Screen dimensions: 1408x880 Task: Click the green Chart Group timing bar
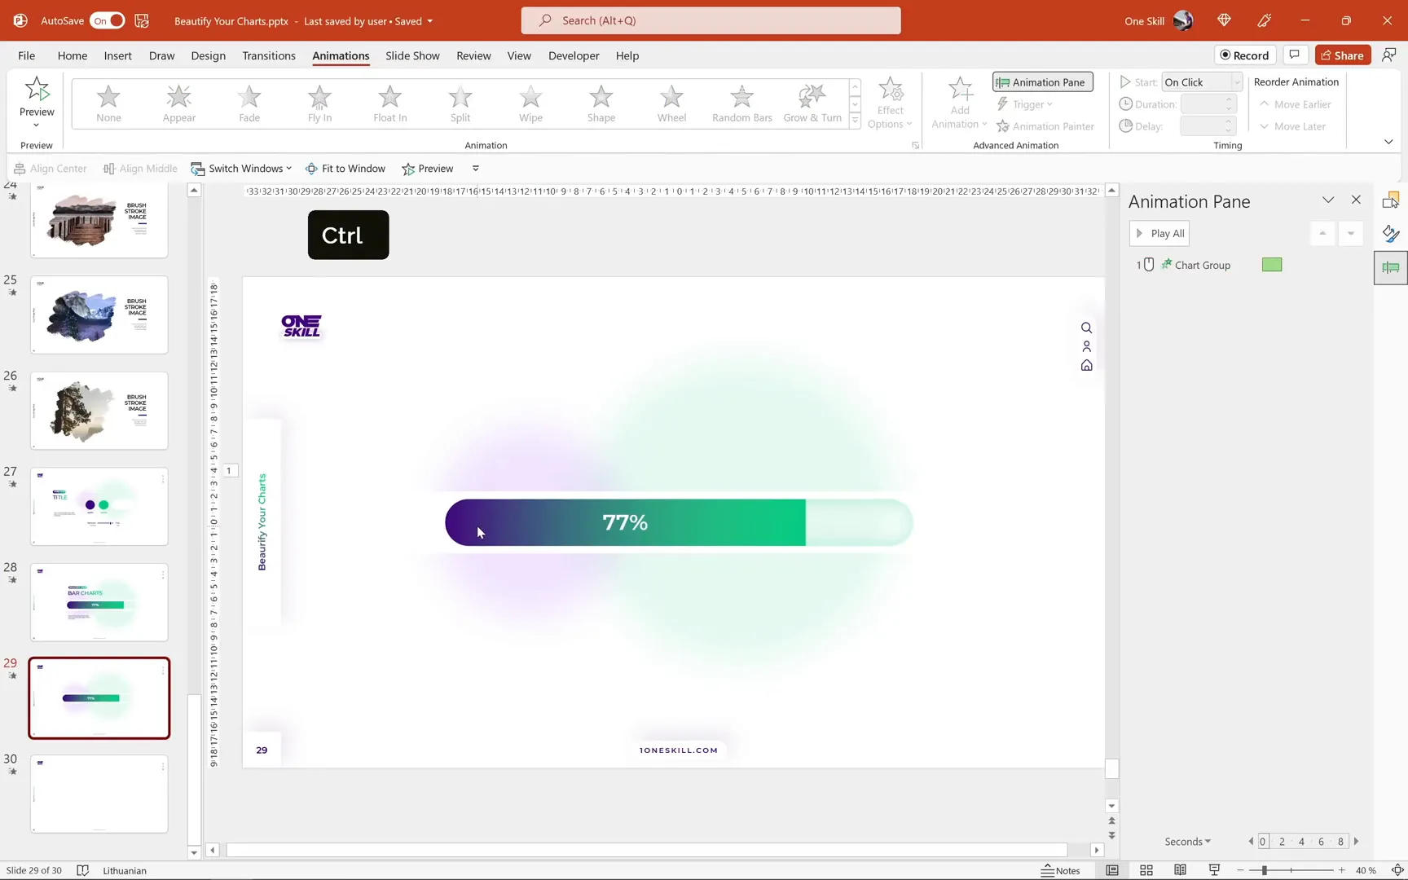pyautogui.click(x=1272, y=265)
